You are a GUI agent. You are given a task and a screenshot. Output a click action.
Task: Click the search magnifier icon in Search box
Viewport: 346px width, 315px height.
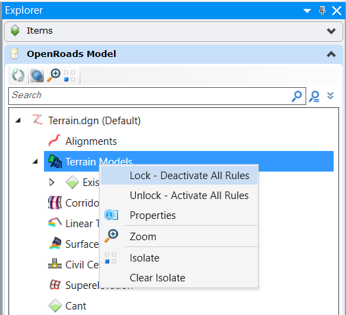point(297,96)
